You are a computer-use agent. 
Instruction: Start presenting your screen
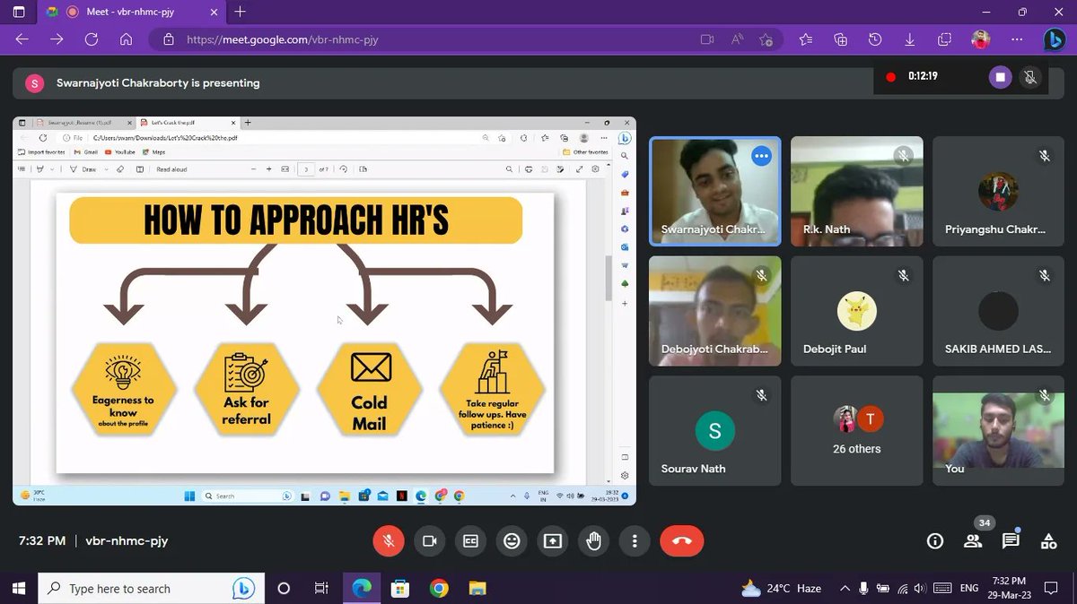pos(553,540)
